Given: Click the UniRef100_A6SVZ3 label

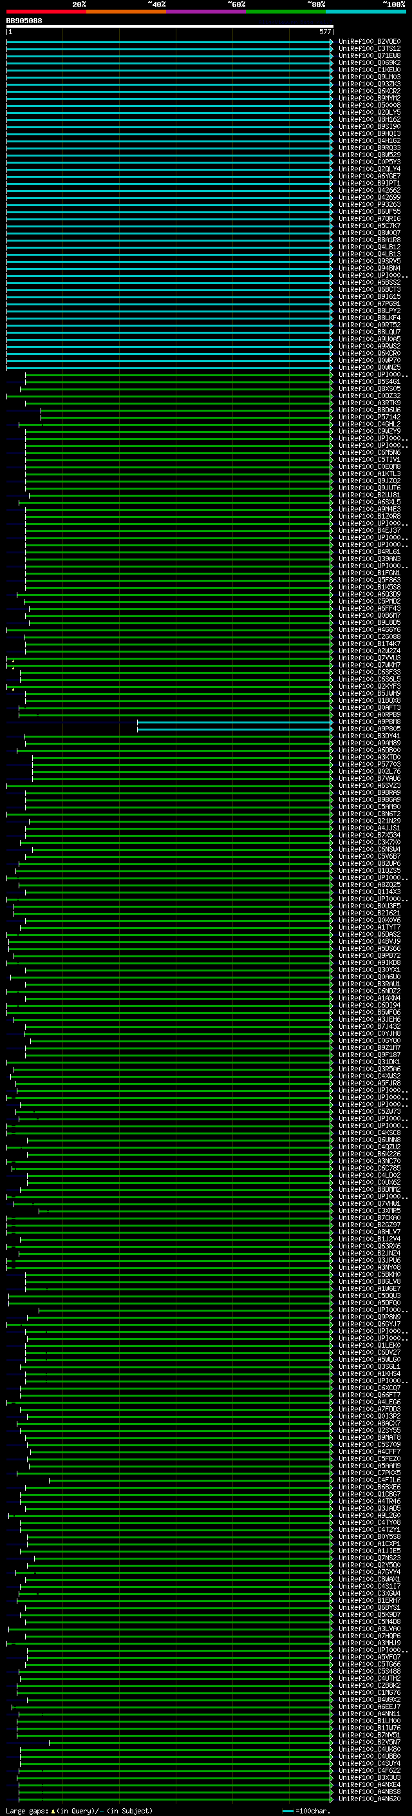Looking at the screenshot, I should click(370, 785).
